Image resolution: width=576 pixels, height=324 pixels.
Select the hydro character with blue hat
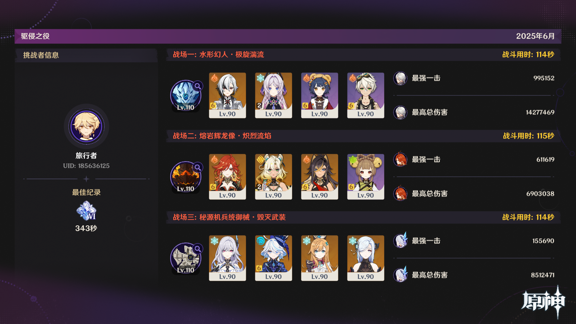[274, 258]
